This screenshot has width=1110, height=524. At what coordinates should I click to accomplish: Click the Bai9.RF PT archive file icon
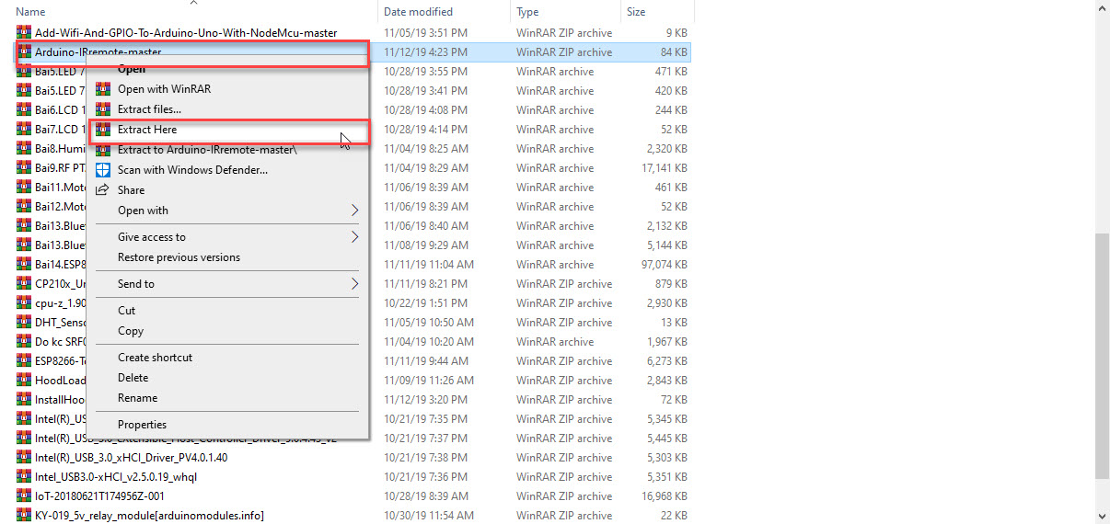click(24, 168)
